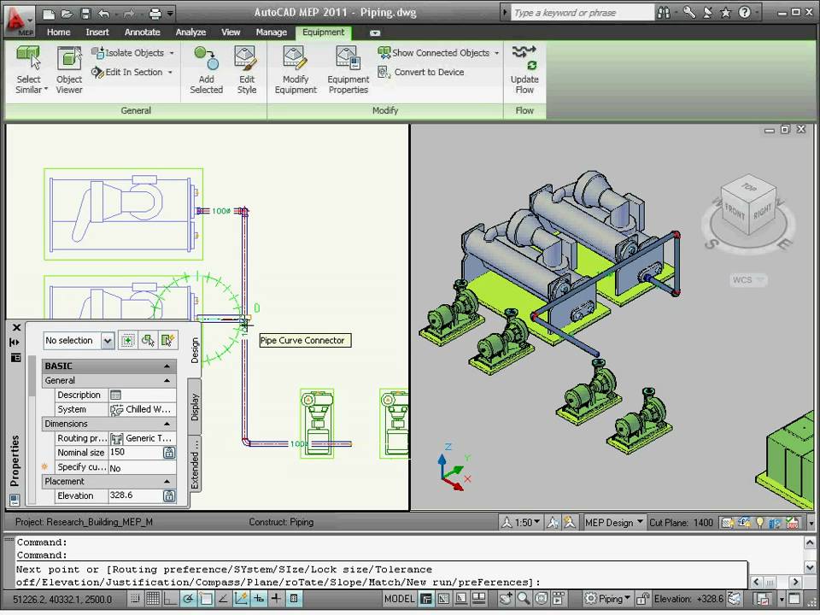The image size is (820, 615).
Task: Open the 1:50 annotation scale dropdown
Action: tap(527, 523)
